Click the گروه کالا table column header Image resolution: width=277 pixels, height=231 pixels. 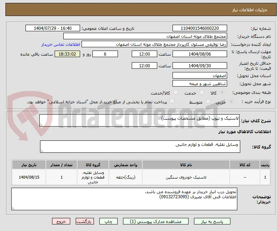pos(93,165)
